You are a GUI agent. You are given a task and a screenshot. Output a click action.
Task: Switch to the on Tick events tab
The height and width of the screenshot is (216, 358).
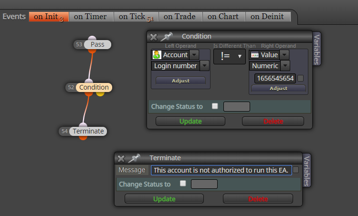point(136,17)
